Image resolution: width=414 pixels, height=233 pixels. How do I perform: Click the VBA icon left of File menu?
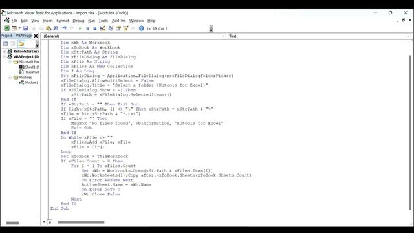tap(6, 21)
